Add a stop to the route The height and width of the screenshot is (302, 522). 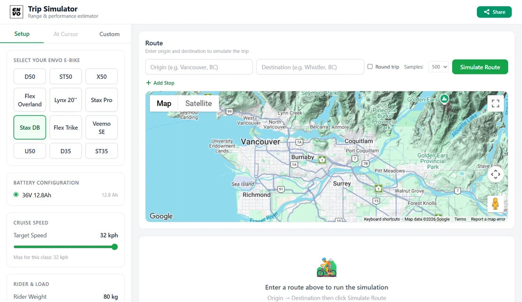click(x=160, y=83)
